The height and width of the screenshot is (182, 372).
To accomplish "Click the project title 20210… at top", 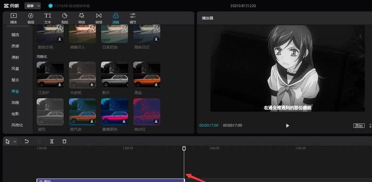I will pyautogui.click(x=243, y=6).
